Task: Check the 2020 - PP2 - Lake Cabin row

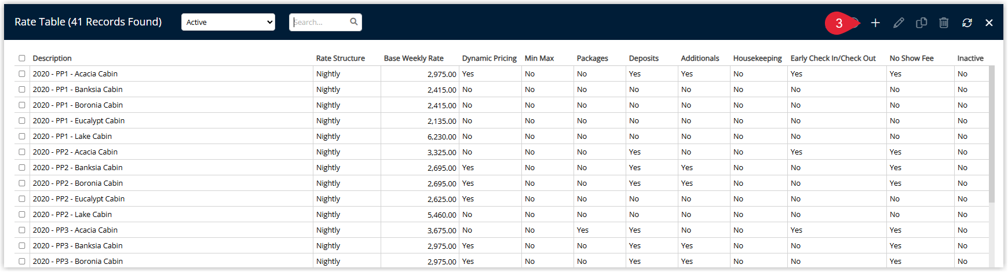Action: point(22,215)
